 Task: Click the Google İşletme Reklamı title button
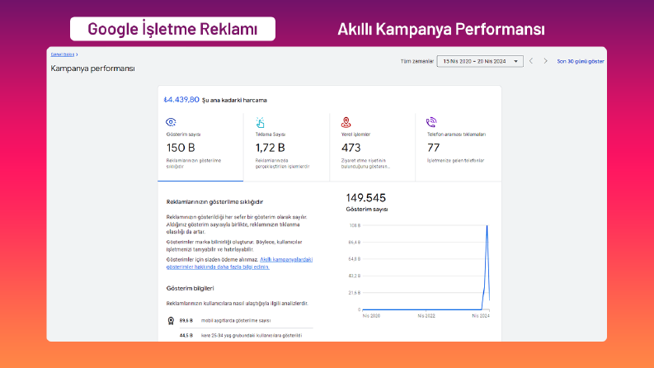point(172,29)
